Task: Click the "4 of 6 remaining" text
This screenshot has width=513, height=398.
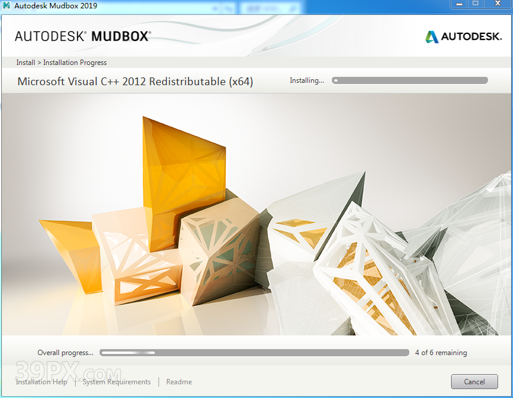Action: pyautogui.click(x=440, y=353)
